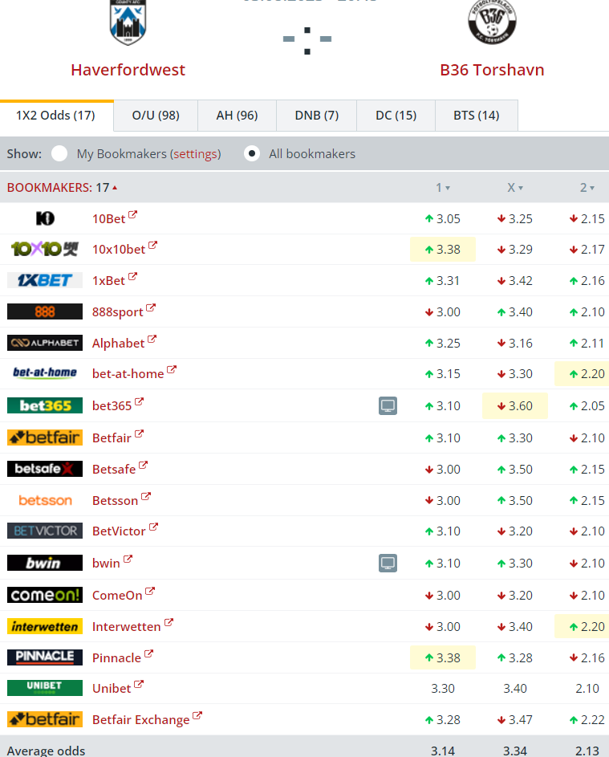Click the Unibet bookmaker logo
This screenshot has height=757, width=609.
point(45,688)
